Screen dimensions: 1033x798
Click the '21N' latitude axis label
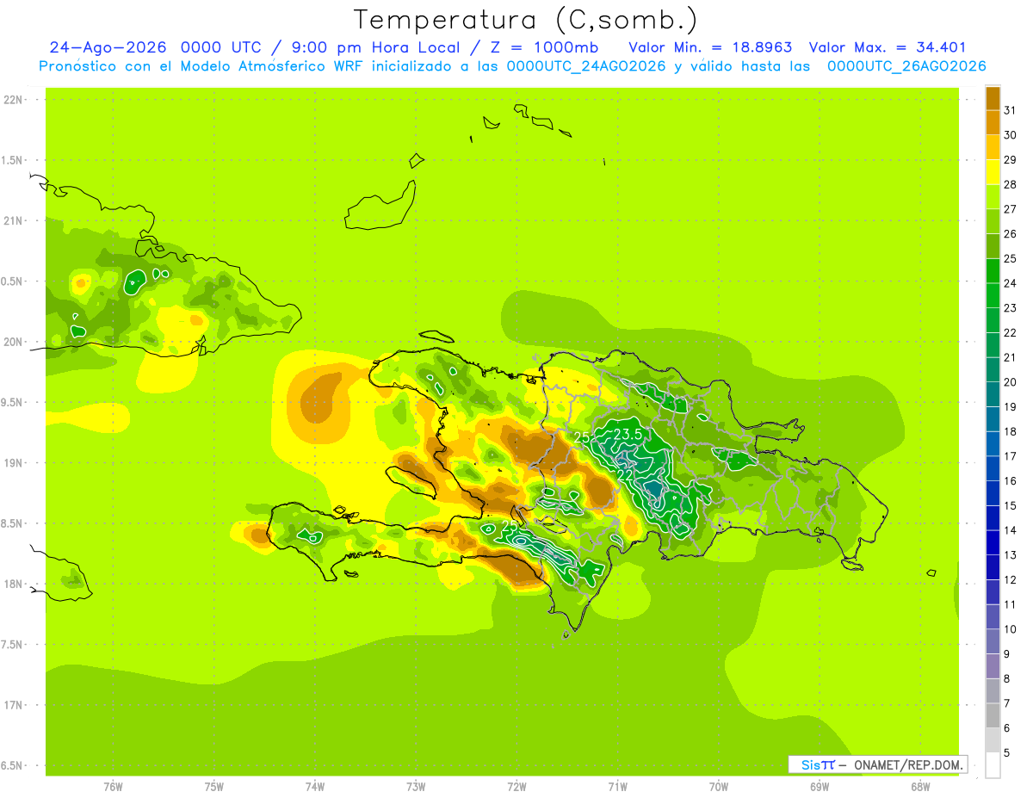[x=15, y=220]
